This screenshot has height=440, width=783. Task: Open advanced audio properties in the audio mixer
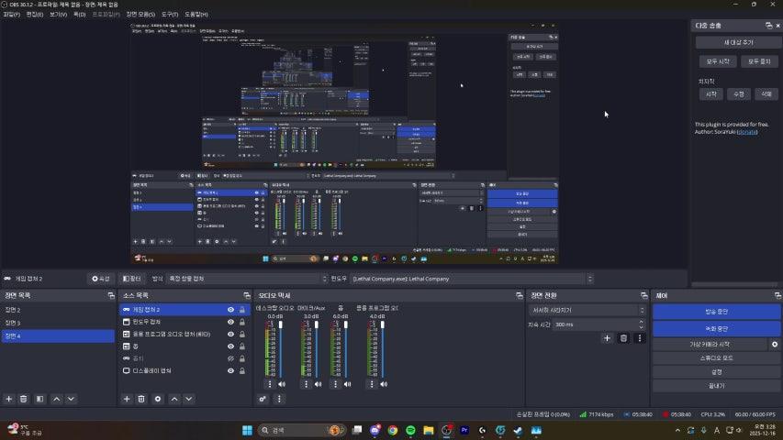coord(263,399)
